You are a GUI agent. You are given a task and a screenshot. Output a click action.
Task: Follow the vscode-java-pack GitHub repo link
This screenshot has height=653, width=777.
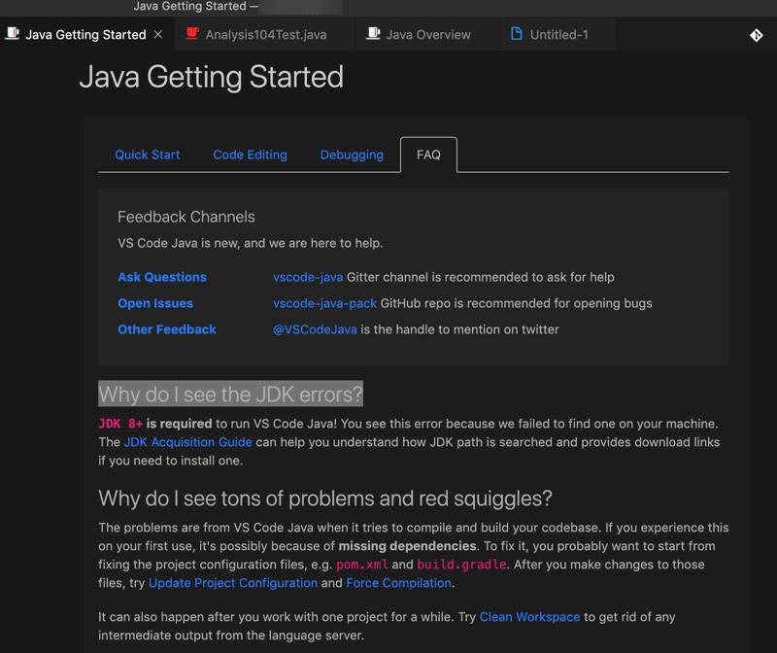point(324,303)
